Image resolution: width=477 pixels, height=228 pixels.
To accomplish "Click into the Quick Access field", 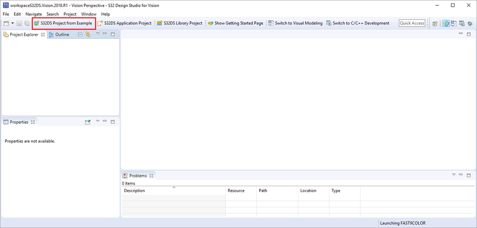I will [x=412, y=23].
